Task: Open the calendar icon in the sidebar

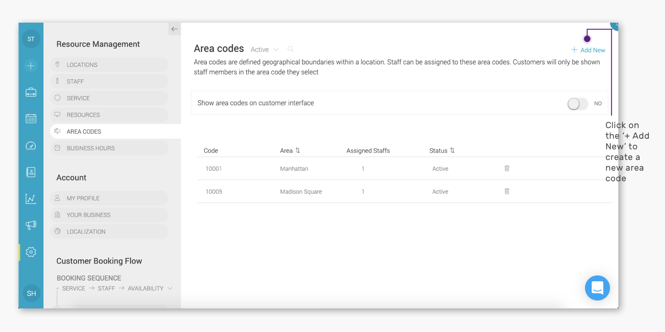Action: pyautogui.click(x=31, y=118)
